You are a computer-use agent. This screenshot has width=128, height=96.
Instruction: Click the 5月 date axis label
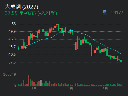[x=105, y=89]
